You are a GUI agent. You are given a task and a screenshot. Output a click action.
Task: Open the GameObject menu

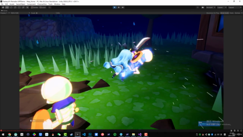pos(21,4)
